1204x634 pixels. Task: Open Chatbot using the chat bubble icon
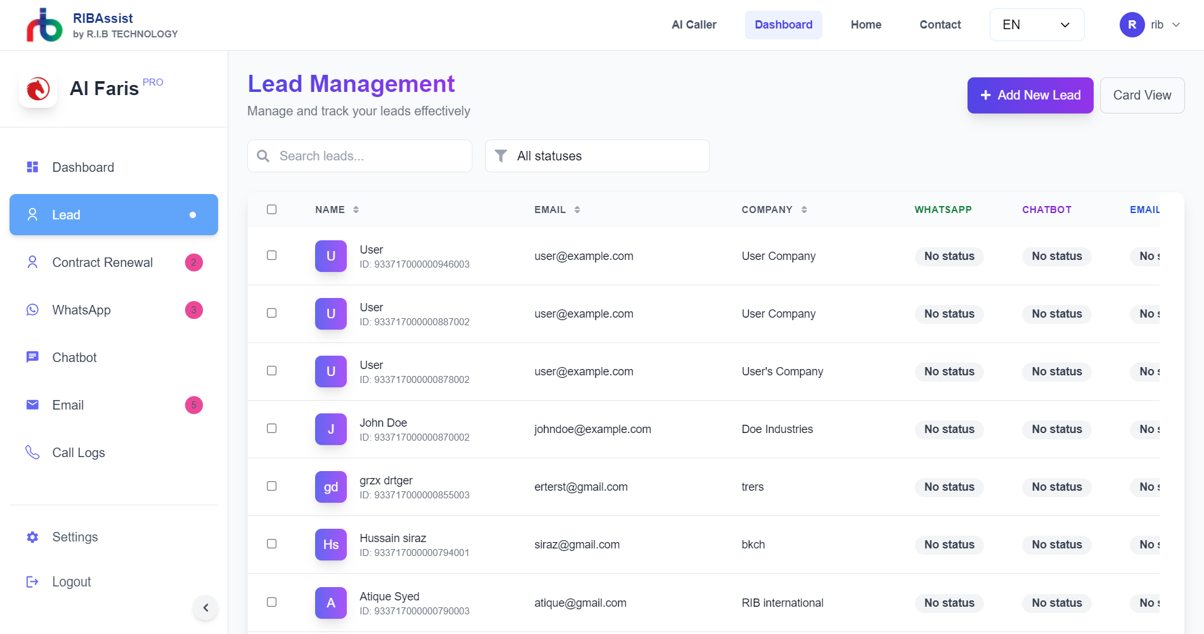click(x=32, y=357)
